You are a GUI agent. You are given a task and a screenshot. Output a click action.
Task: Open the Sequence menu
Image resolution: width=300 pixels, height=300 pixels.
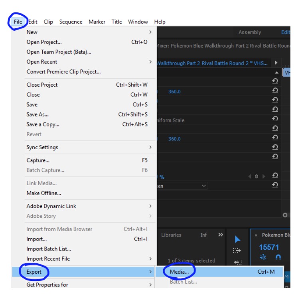coord(71,22)
